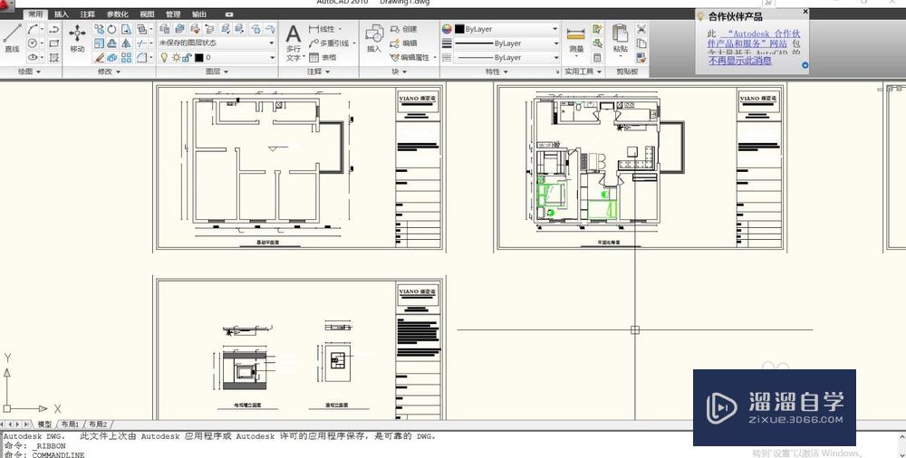Expand the 实用工具 Utilities panel
This screenshot has height=458, width=906.
[x=583, y=72]
